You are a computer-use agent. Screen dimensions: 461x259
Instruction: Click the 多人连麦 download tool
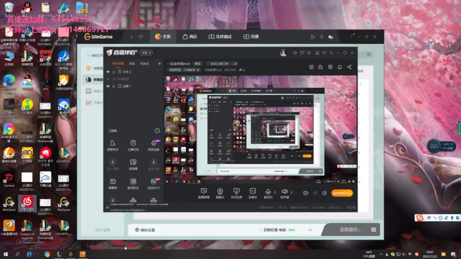click(112, 165)
